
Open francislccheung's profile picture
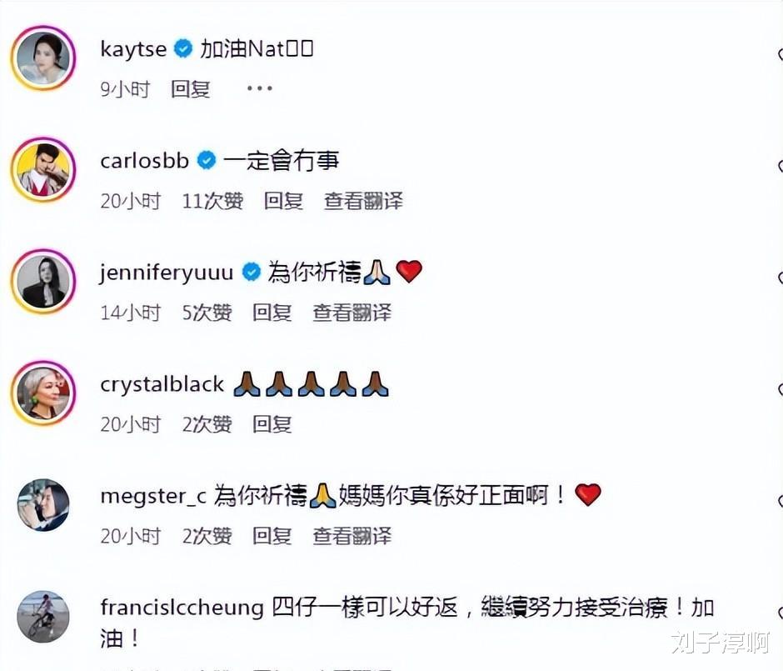43,617
